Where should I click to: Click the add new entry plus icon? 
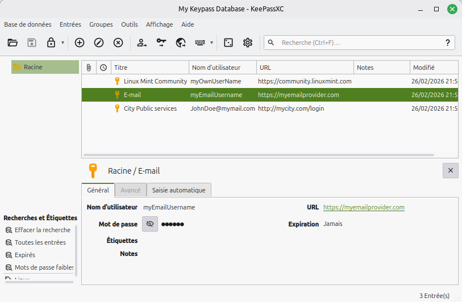coord(80,43)
